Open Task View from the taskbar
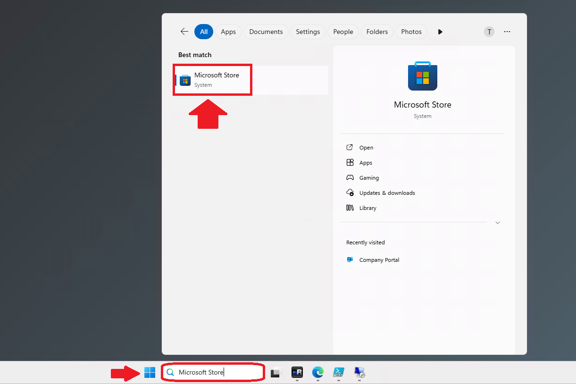 click(276, 372)
